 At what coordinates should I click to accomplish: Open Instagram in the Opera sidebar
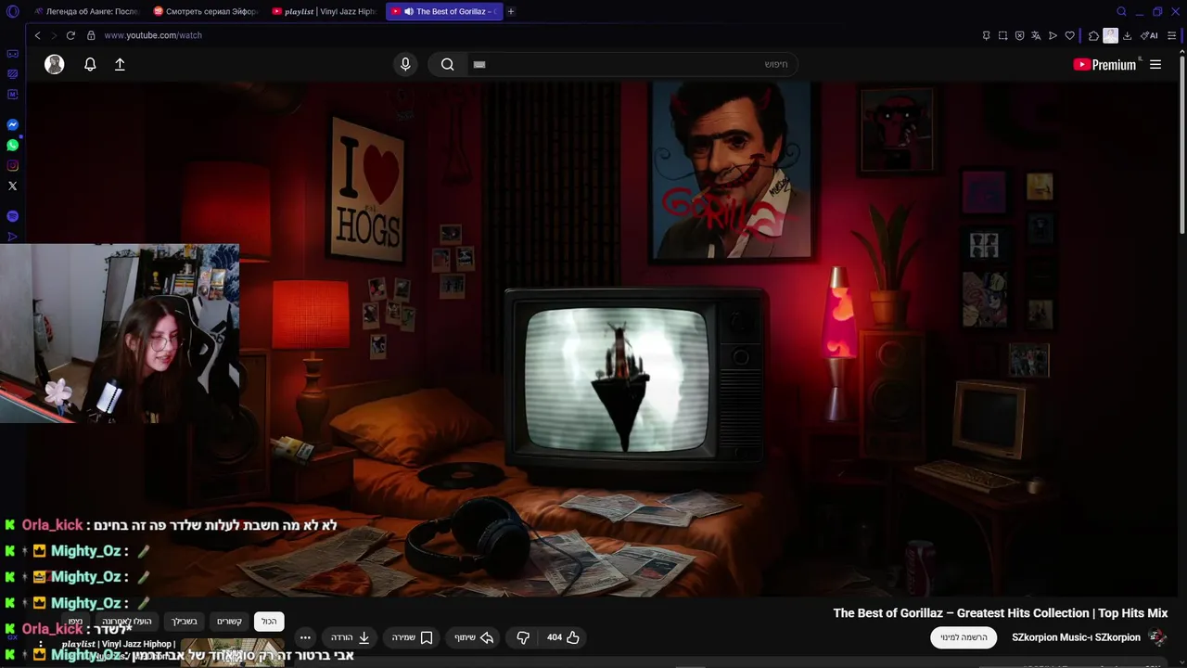[x=12, y=165]
